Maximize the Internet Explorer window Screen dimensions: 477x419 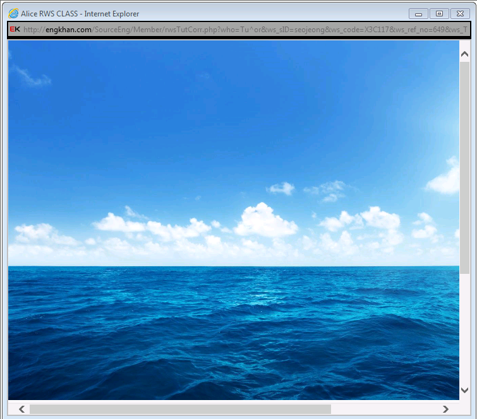coord(439,14)
